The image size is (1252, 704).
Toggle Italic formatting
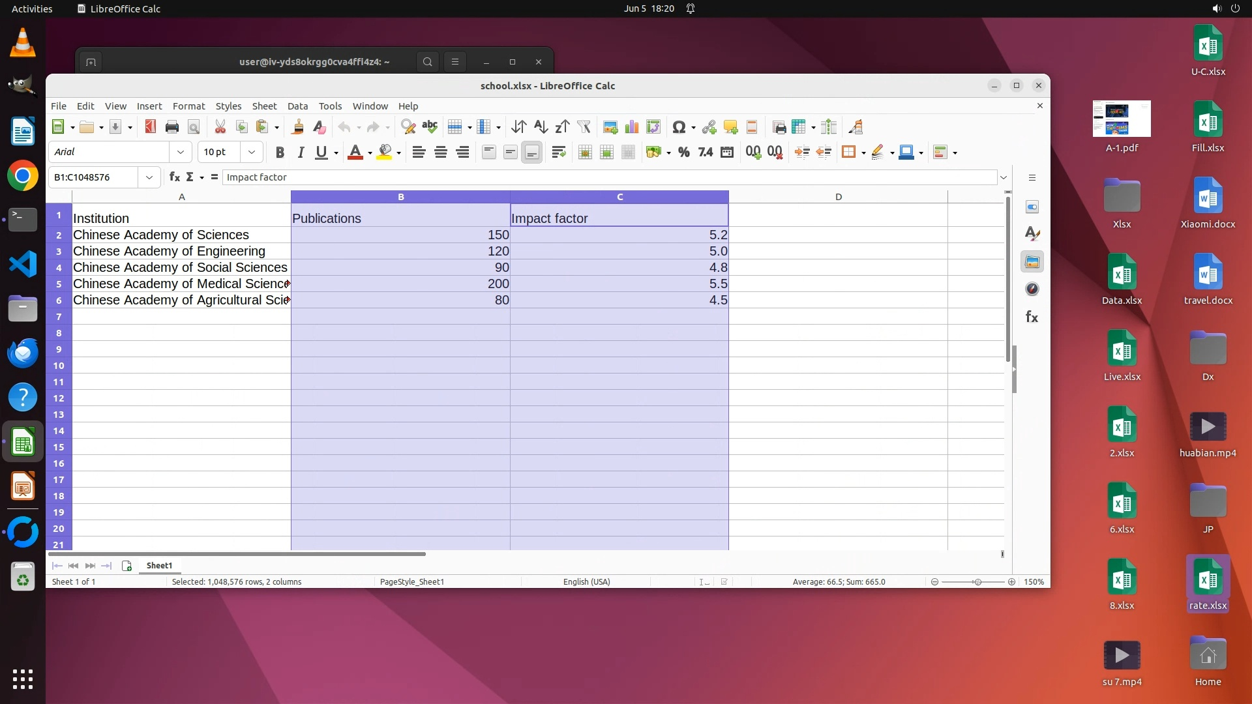click(301, 153)
